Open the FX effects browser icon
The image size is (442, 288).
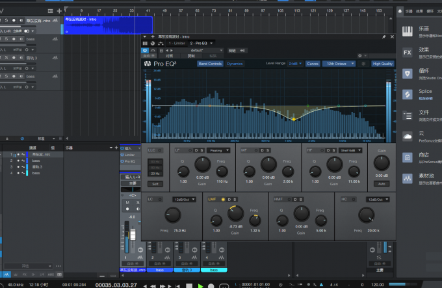point(408,53)
